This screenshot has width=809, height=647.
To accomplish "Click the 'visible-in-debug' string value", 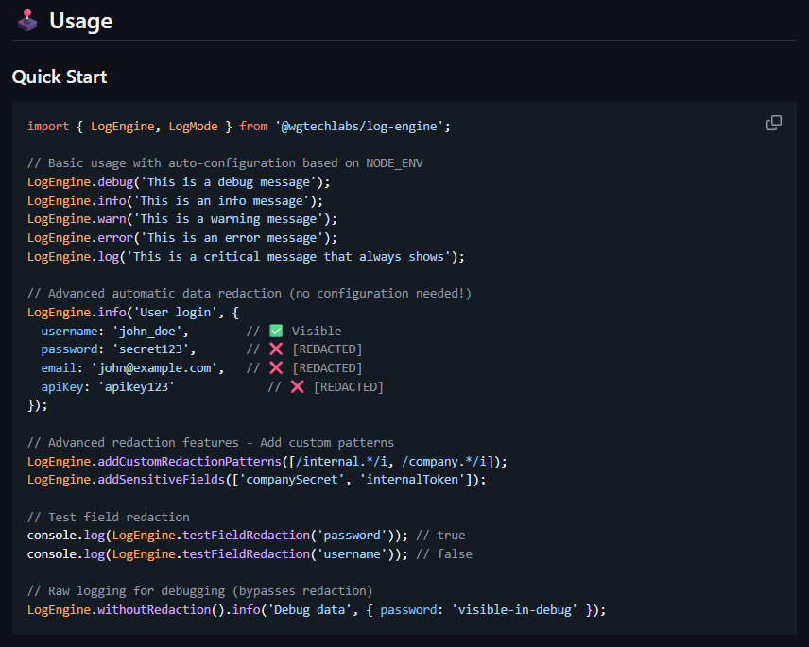I will point(515,610).
